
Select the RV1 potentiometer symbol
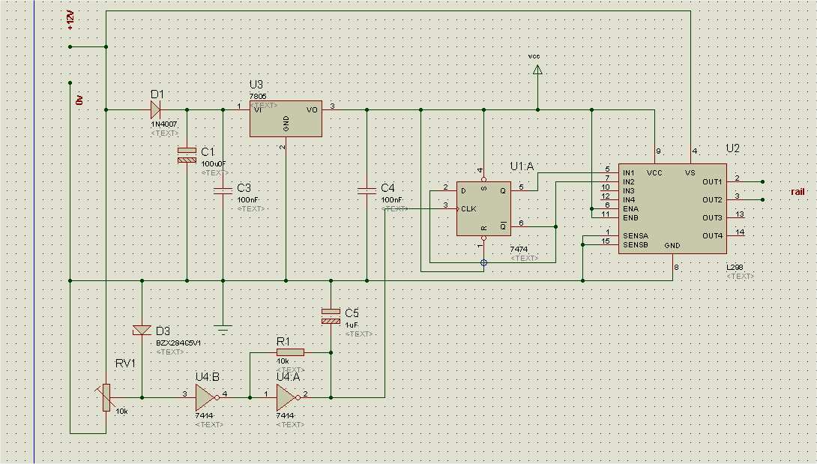click(106, 398)
